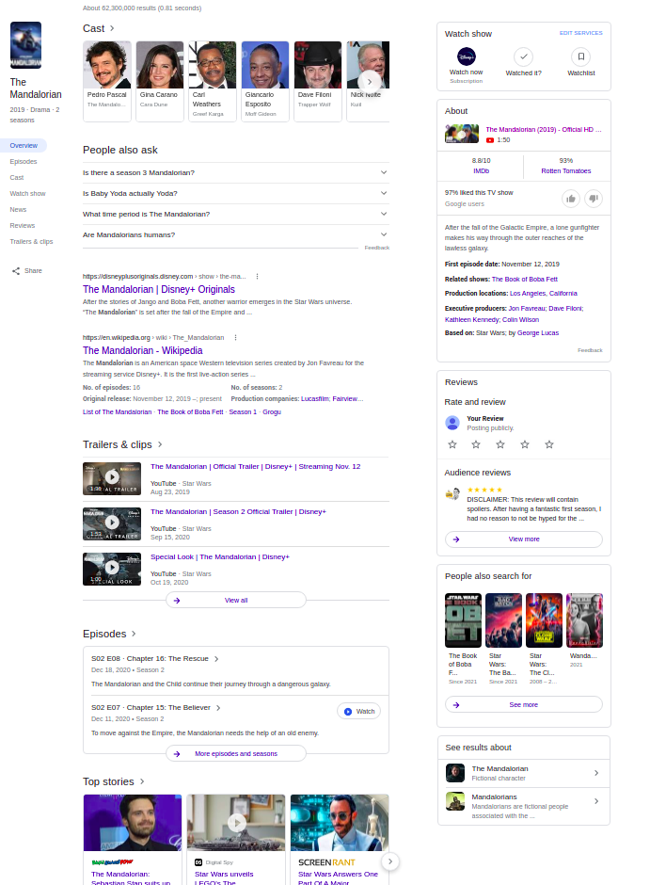Viewport: 650px width, 885px height.
Task: Click More episodes and seasons button
Action: point(236,754)
